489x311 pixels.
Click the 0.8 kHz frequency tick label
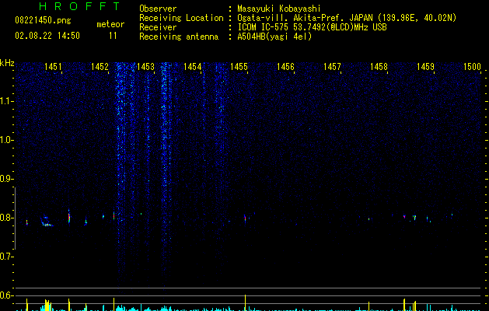point(5,218)
